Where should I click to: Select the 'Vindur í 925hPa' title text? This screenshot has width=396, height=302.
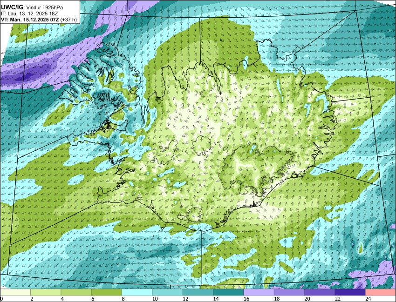point(45,8)
